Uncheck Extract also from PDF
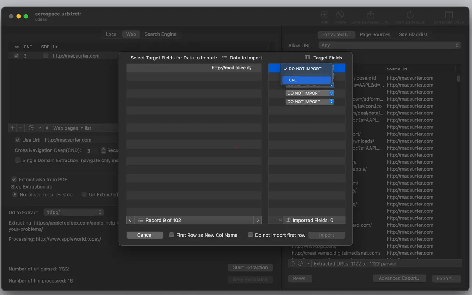 tap(14, 179)
